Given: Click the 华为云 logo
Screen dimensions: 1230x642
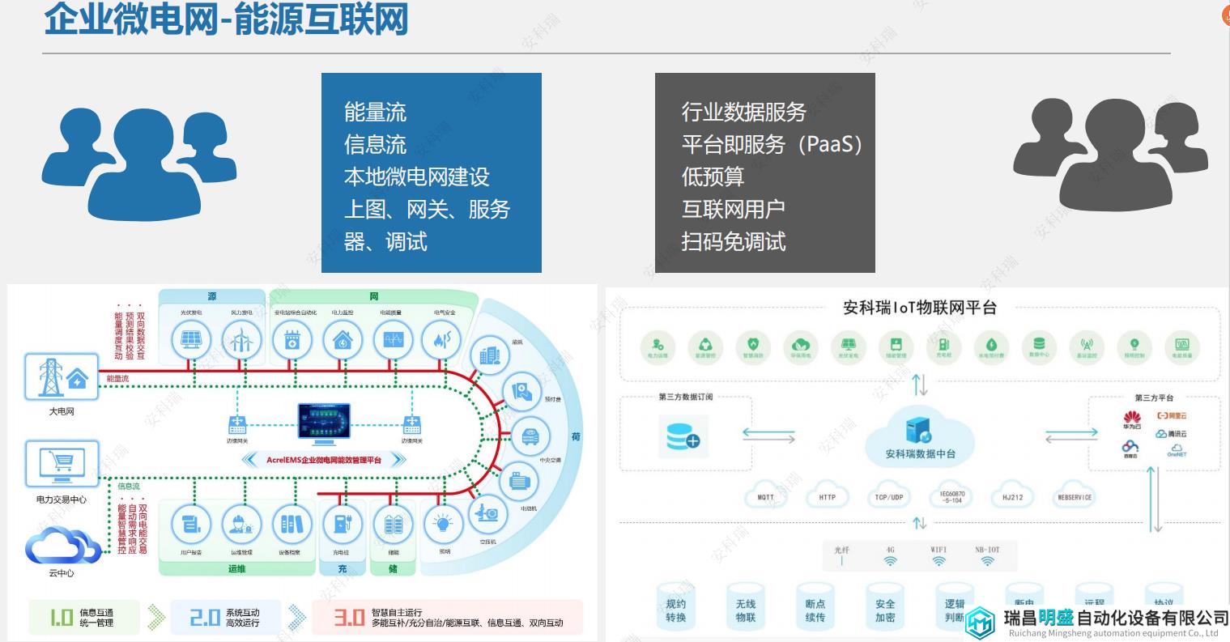Looking at the screenshot, I should coord(1131,419).
